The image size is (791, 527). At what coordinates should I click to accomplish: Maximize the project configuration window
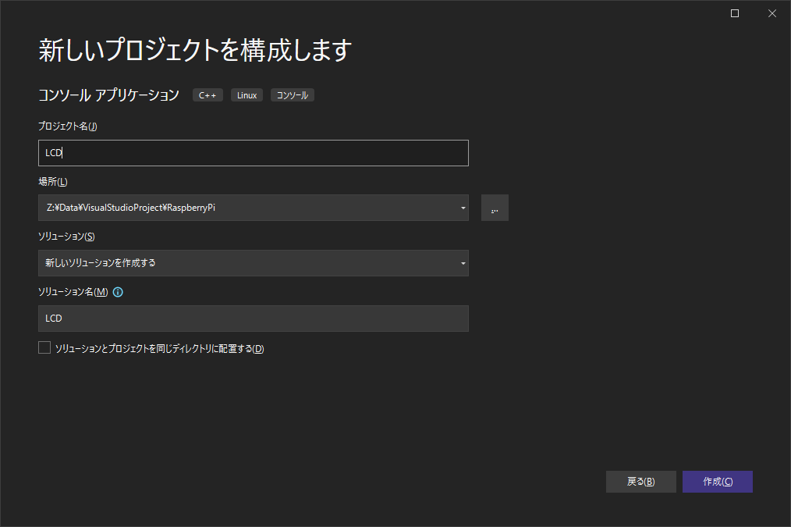(735, 13)
